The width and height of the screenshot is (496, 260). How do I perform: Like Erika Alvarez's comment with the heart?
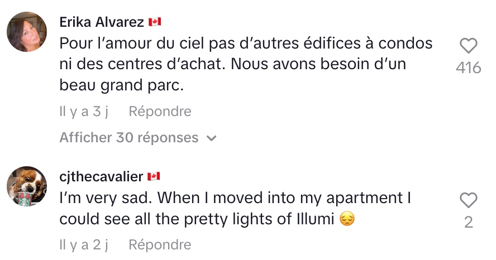tap(468, 46)
